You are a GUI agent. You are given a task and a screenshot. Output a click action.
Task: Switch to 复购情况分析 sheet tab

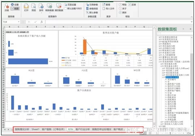coord(22,129)
